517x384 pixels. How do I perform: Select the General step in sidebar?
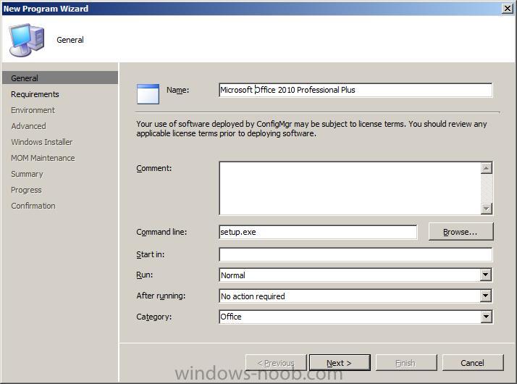tap(60, 78)
